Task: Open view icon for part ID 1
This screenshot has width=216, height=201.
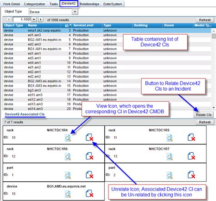Action: click(67, 175)
